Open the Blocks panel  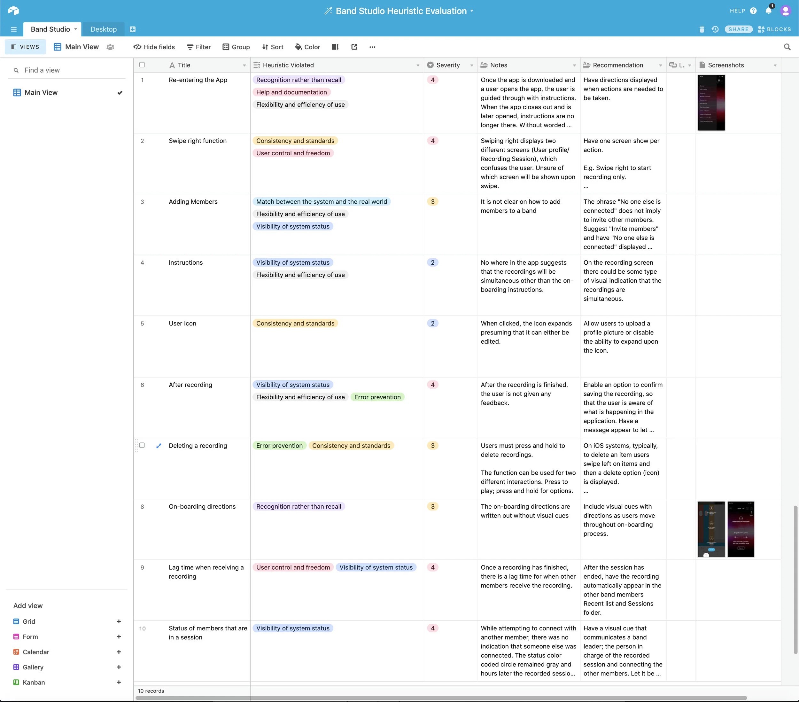(x=774, y=29)
